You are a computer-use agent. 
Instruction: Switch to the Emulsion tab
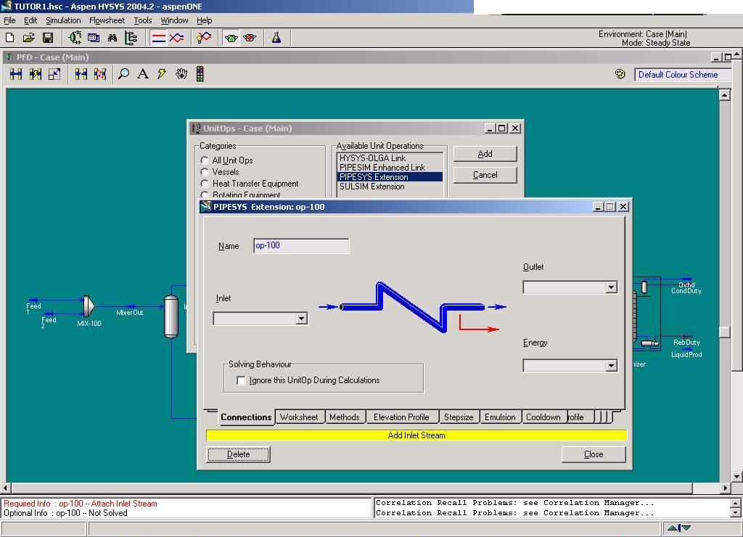pyautogui.click(x=500, y=417)
